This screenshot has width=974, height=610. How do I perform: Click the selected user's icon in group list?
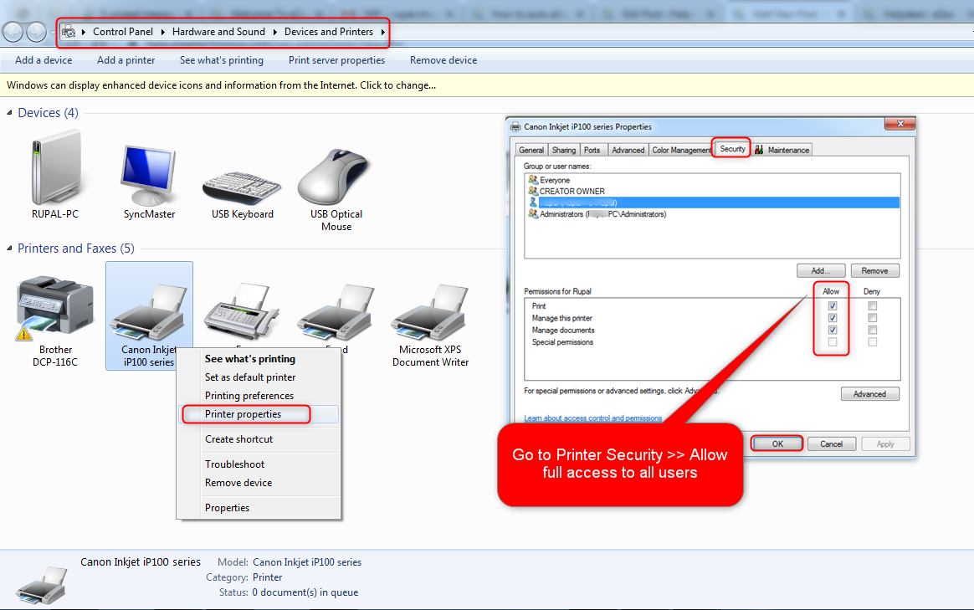click(533, 202)
